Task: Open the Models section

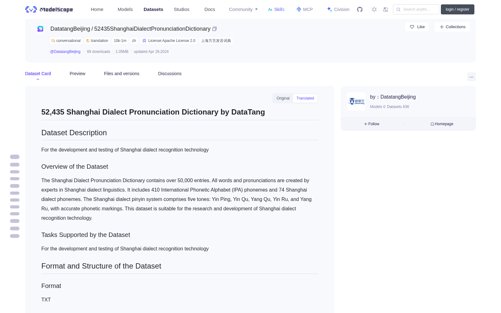Action: [125, 9]
